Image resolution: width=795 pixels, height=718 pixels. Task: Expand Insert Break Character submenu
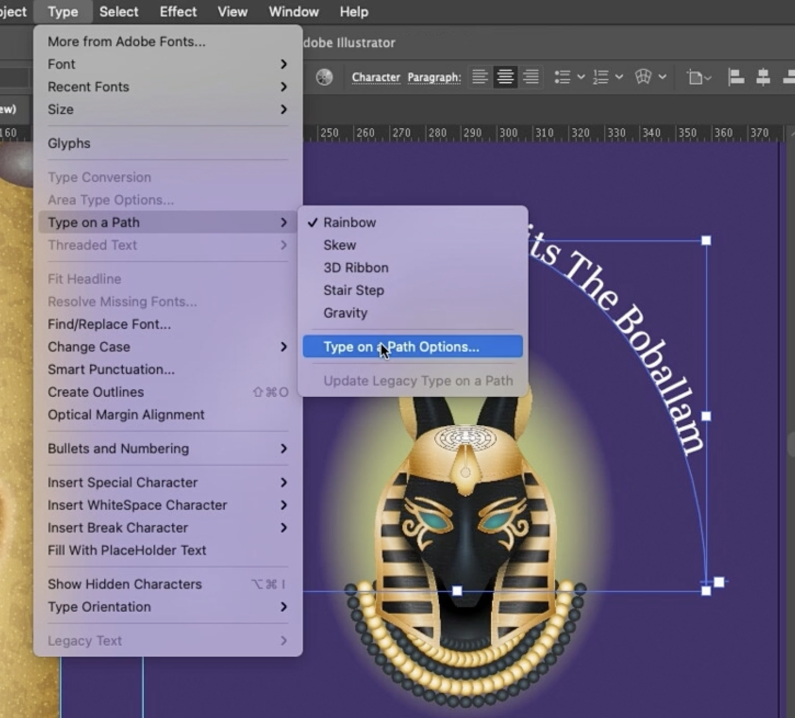pos(168,527)
